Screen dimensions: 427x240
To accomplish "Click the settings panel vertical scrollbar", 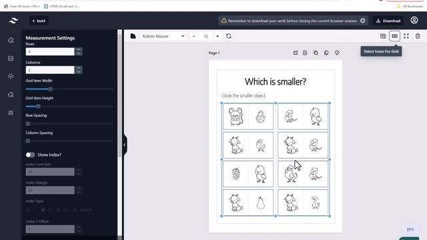I will pos(119,95).
